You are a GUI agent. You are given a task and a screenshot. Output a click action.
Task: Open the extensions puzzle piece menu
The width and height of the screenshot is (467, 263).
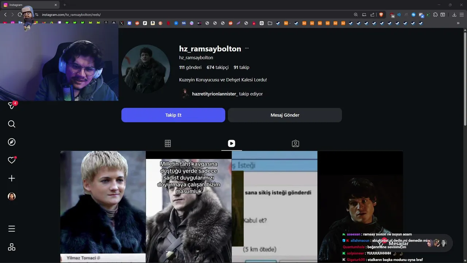click(x=435, y=15)
